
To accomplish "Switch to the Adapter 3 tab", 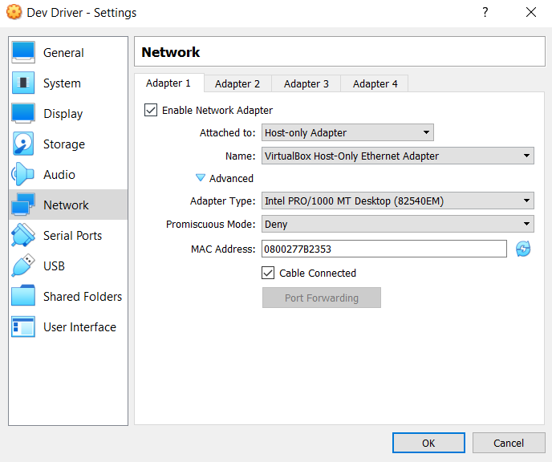I will [x=306, y=83].
